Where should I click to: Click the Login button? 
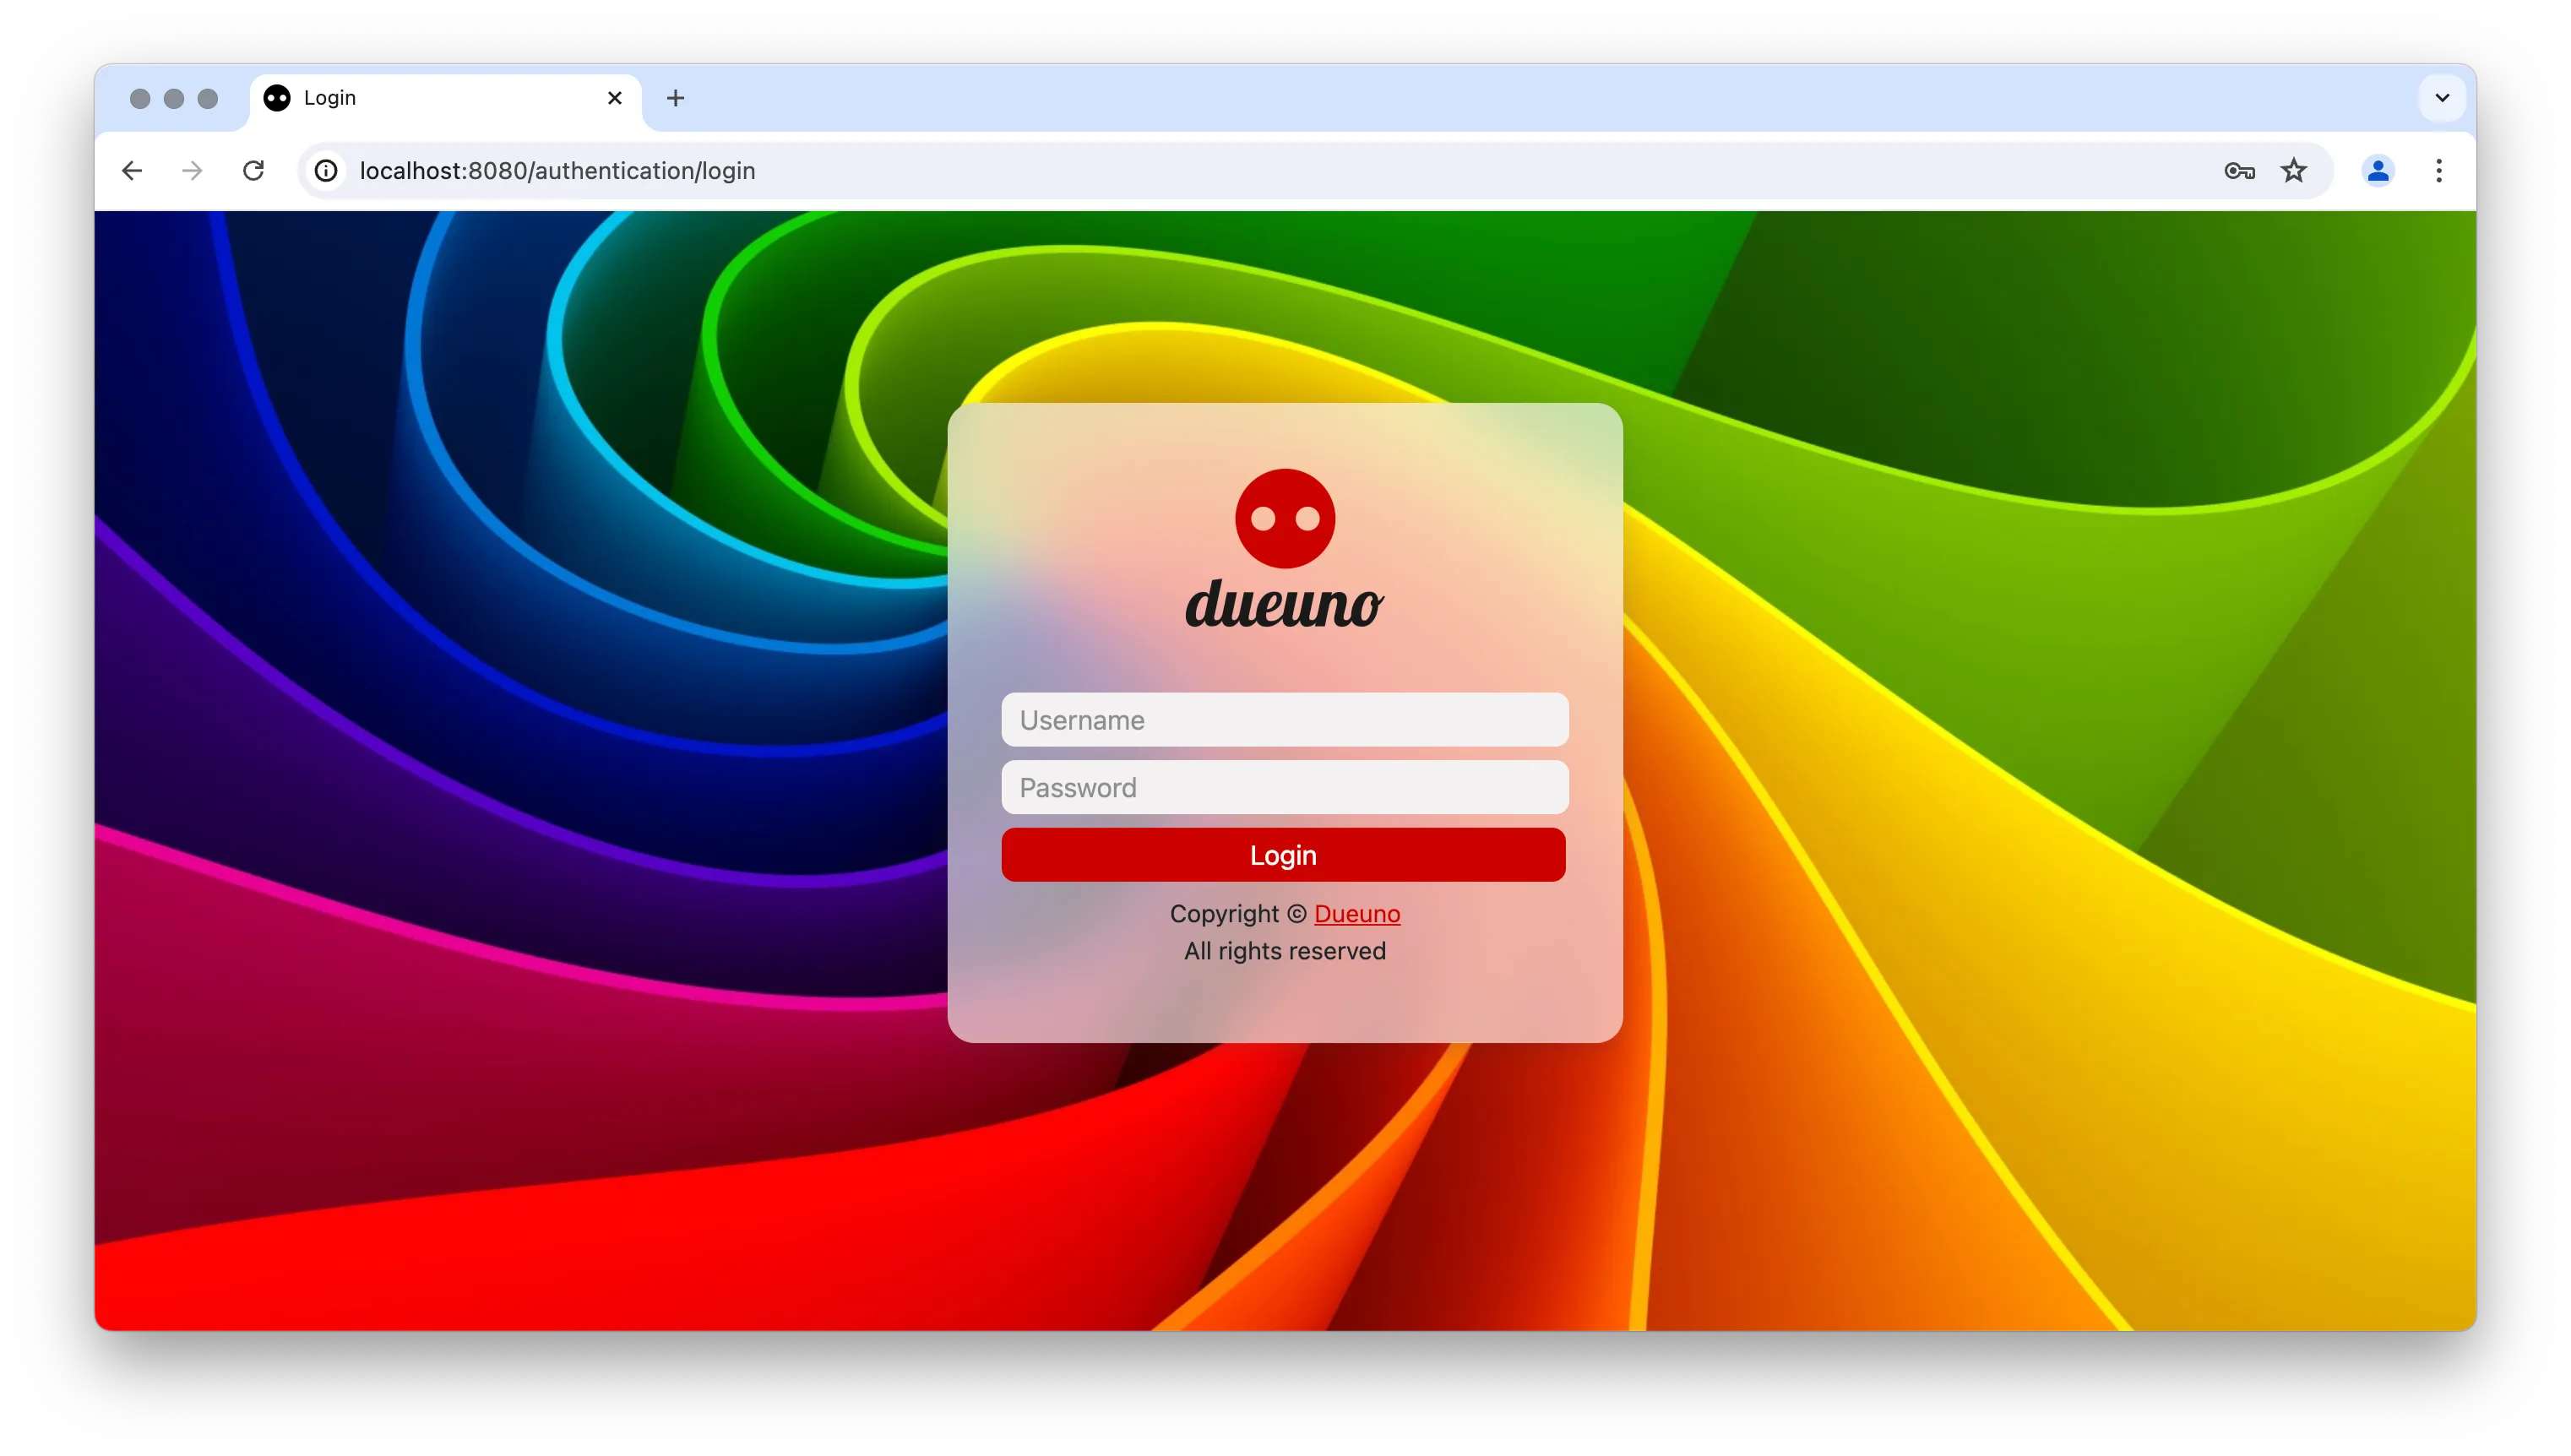click(x=1284, y=854)
